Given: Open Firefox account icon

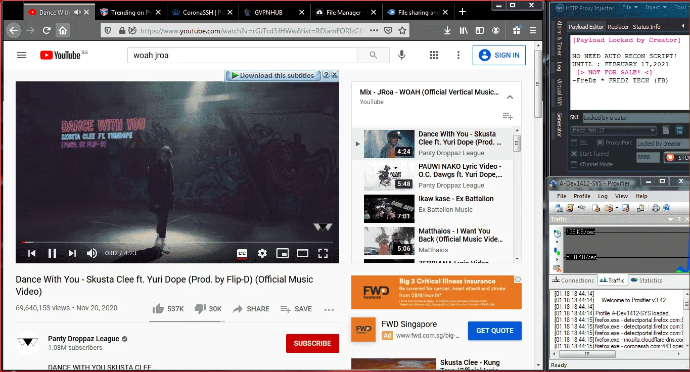Looking at the screenshot, I should pos(496,30).
